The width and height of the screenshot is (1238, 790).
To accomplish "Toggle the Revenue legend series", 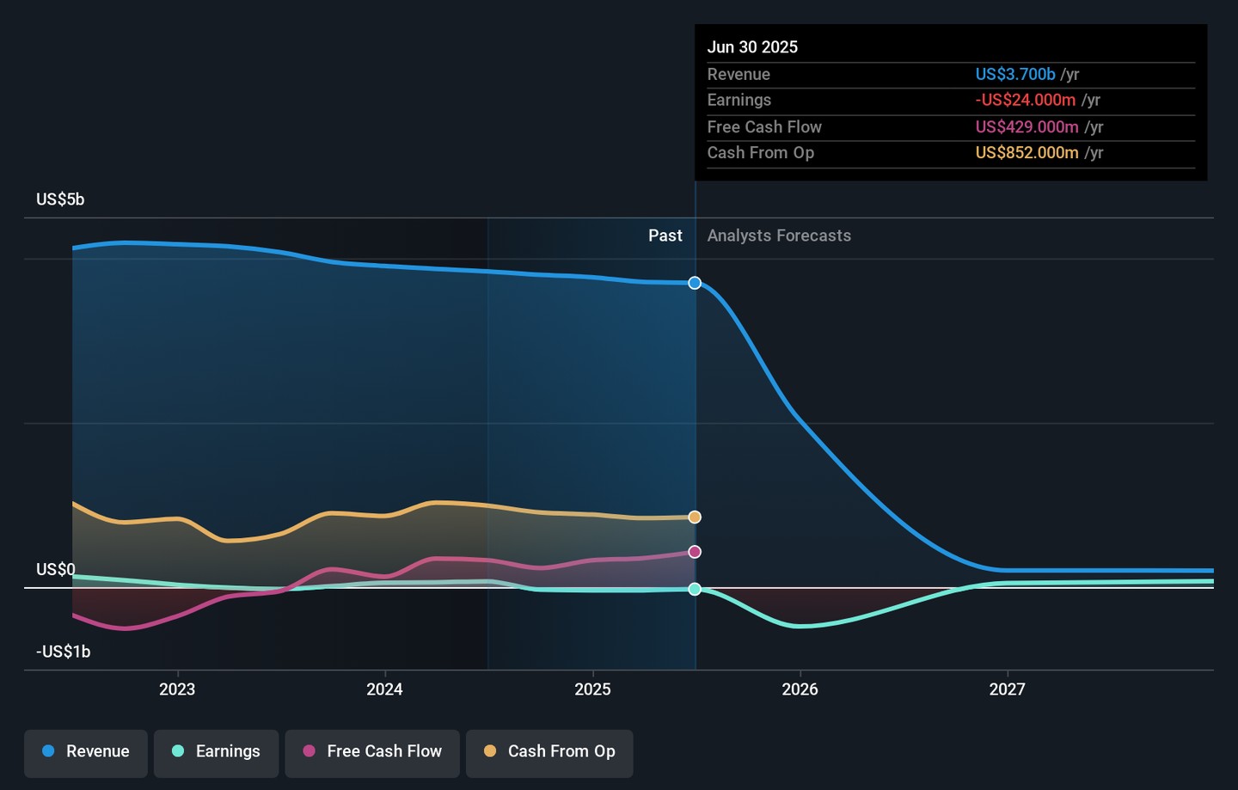I will [x=86, y=751].
